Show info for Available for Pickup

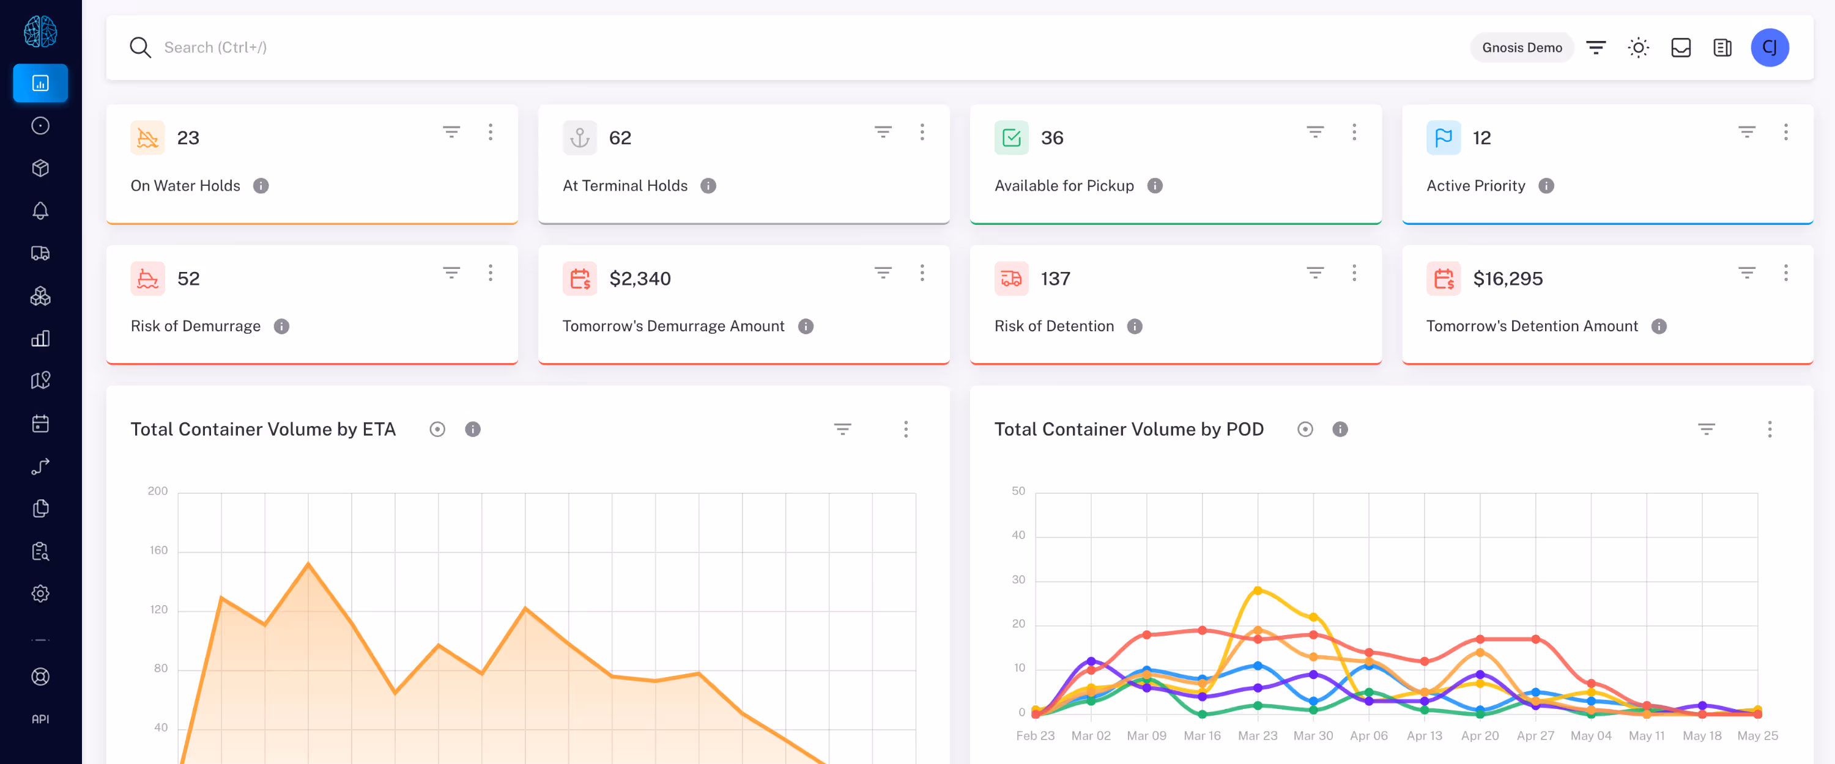click(x=1155, y=186)
